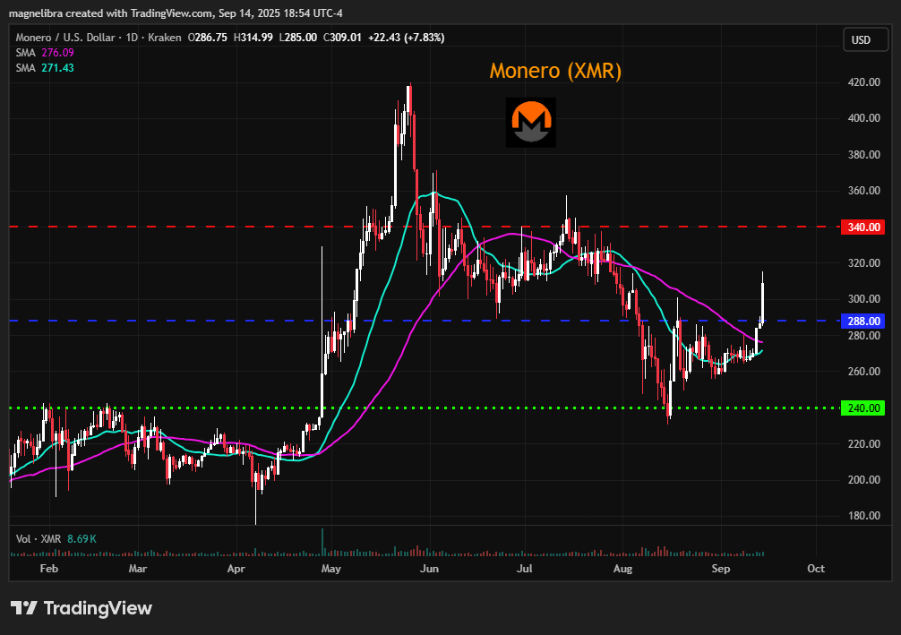The width and height of the screenshot is (901, 635).
Task: Click the O286.75 open price value
Action: coord(208,38)
